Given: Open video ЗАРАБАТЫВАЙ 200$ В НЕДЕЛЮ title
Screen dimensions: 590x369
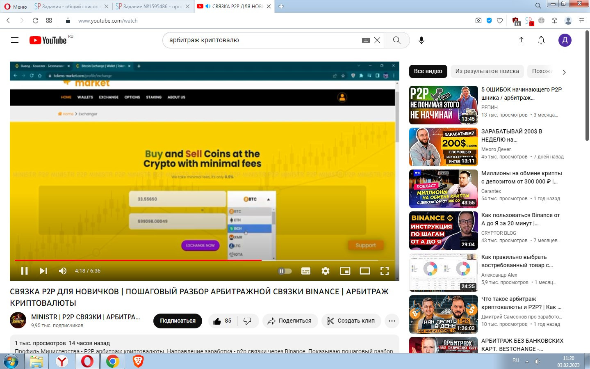Looking at the screenshot, I should pyautogui.click(x=512, y=135).
